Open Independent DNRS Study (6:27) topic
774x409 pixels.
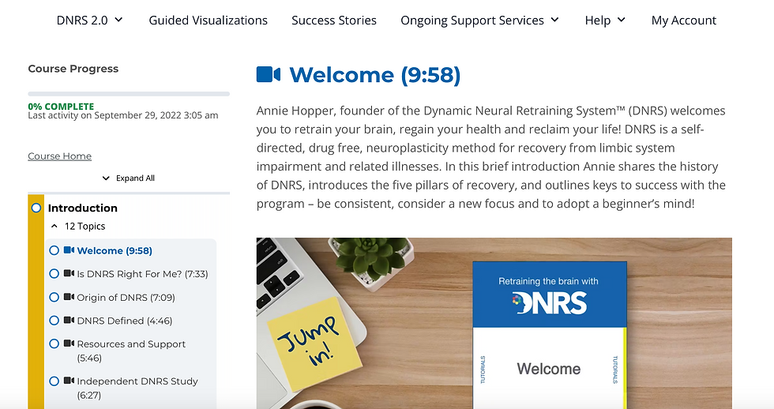[x=137, y=388]
